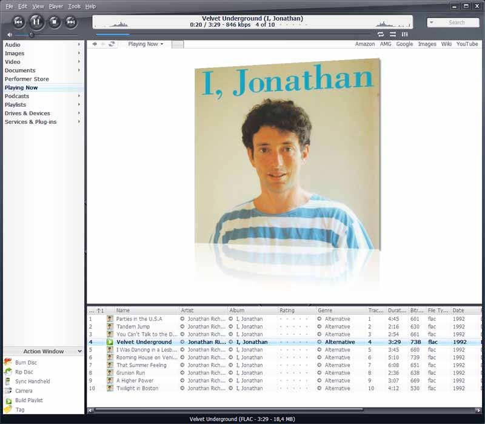Click the Build Playlist icon
This screenshot has width=485, height=424.
[8, 400]
